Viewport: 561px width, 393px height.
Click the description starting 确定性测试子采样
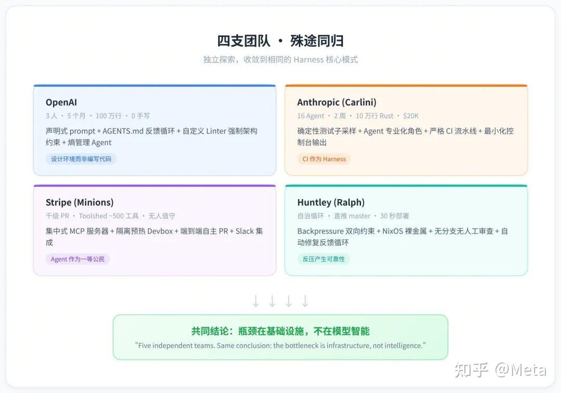pyautogui.click(x=405, y=137)
